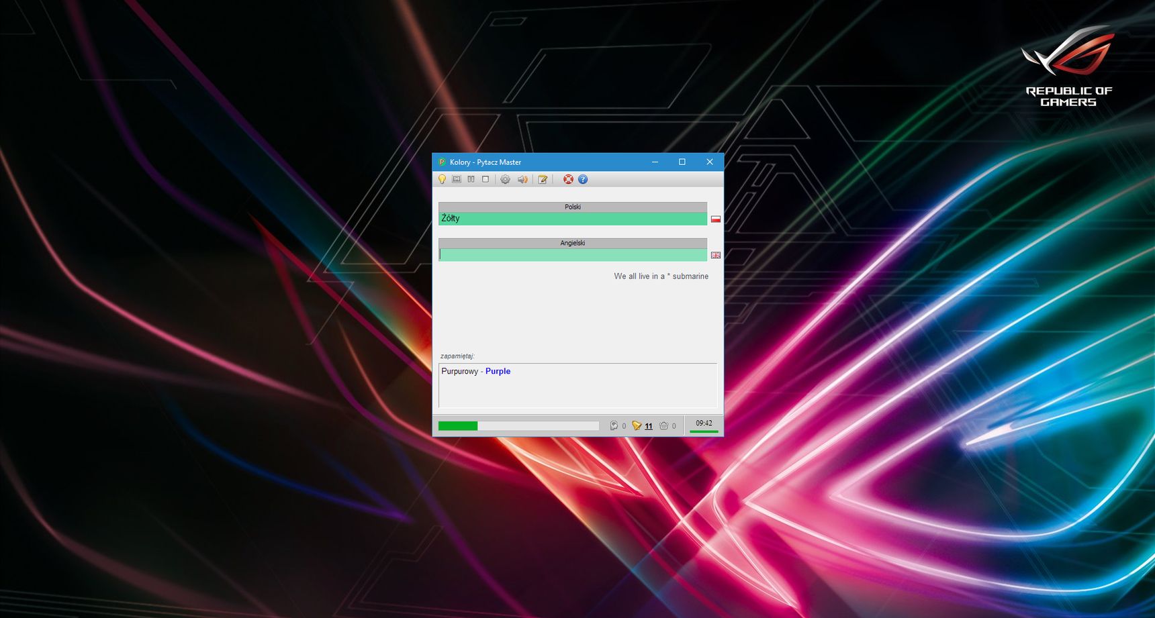Screen dimensions: 1155x618
Task: Minimize the Pytacz Master window
Action: tap(655, 162)
